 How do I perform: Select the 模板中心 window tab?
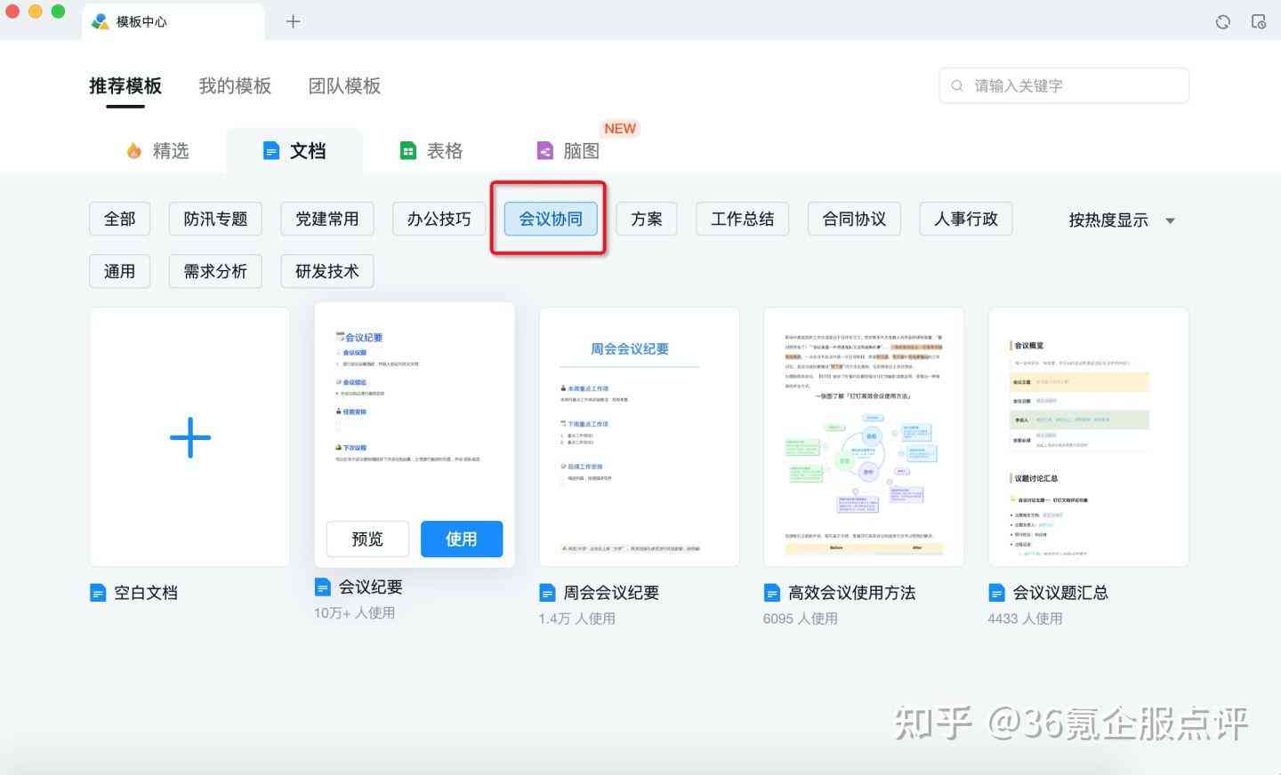pos(173,21)
